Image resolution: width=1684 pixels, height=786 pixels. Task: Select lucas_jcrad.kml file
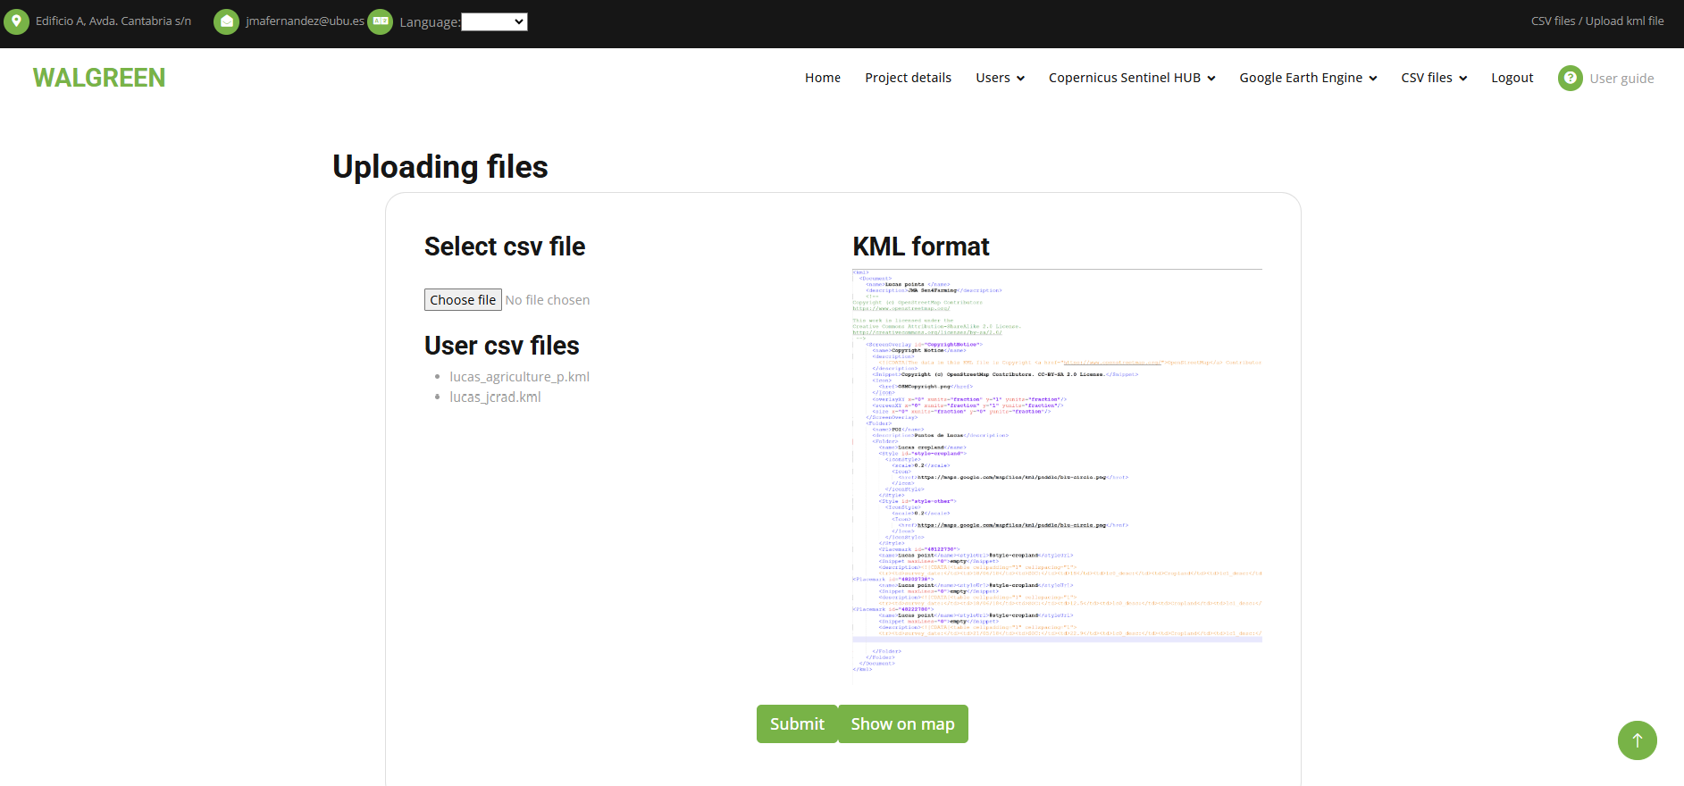click(495, 397)
